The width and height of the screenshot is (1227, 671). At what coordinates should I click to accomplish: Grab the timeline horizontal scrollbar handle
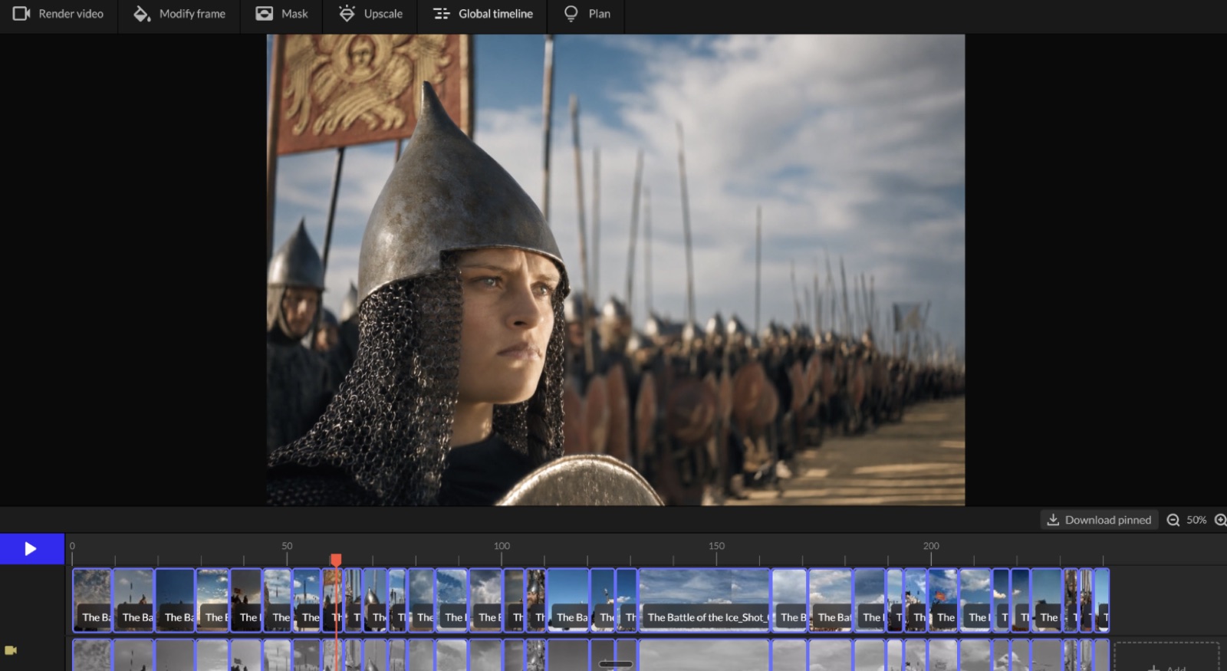(615, 664)
